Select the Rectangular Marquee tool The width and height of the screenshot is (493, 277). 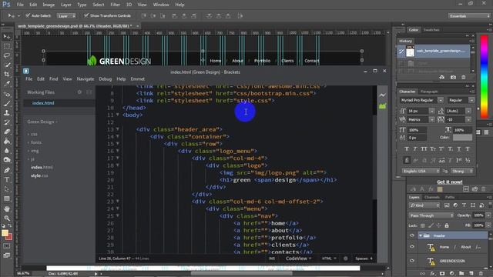tap(7, 46)
